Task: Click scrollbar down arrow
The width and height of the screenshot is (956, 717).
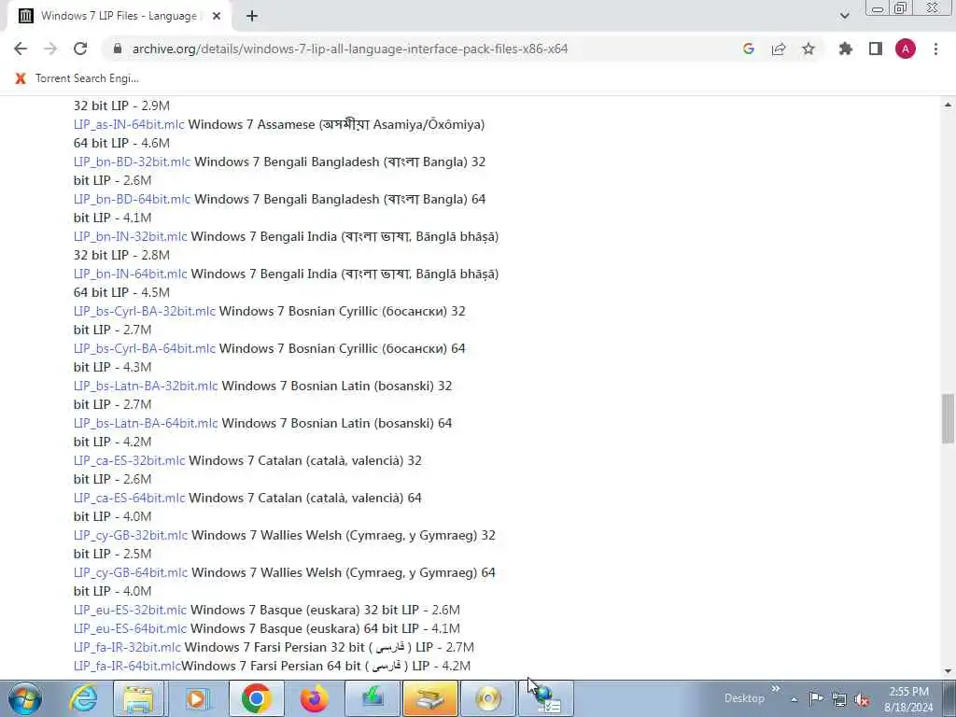Action: 948,670
